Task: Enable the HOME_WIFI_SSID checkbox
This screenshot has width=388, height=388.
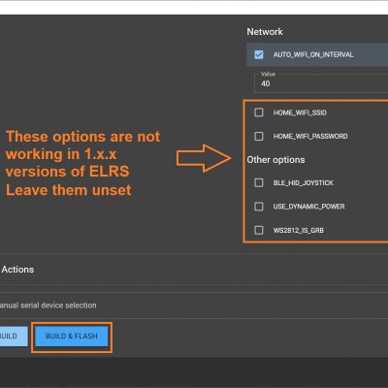Action: (x=259, y=113)
